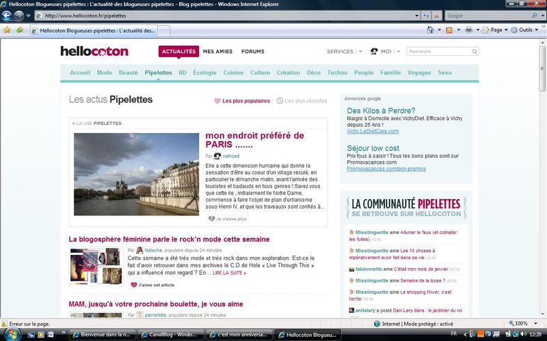Image resolution: width=547 pixels, height=341 pixels.
Task: Toggle 'J'aime cet article' on rock'n mode post
Action: point(152,284)
